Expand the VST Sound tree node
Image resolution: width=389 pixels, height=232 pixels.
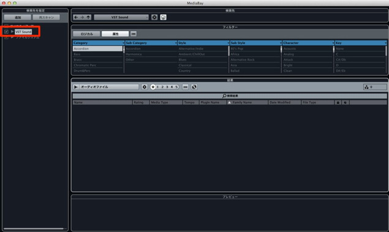[12, 31]
